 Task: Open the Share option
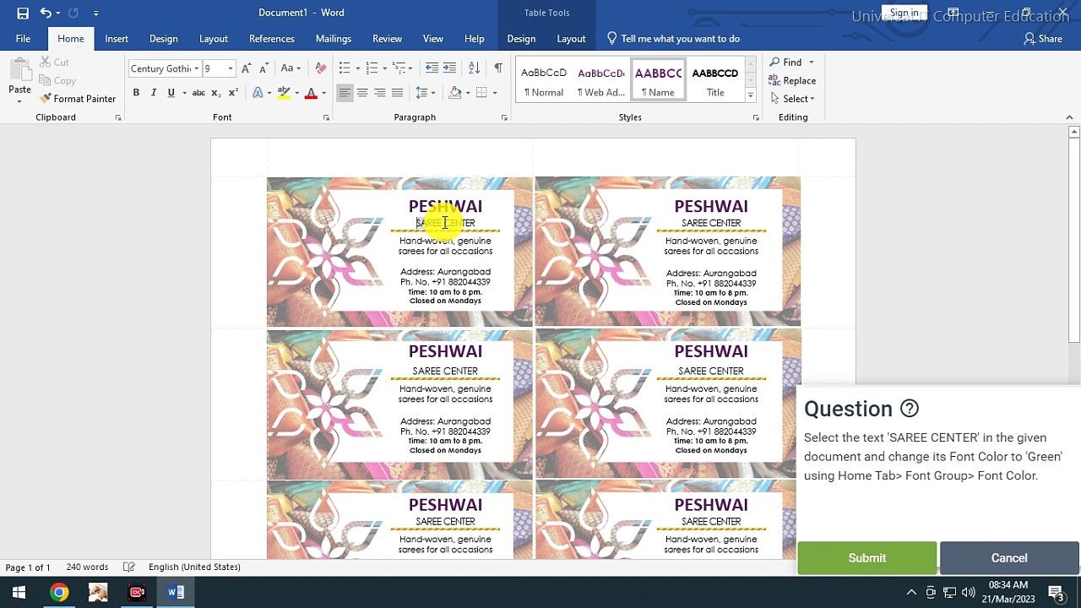[1043, 38]
